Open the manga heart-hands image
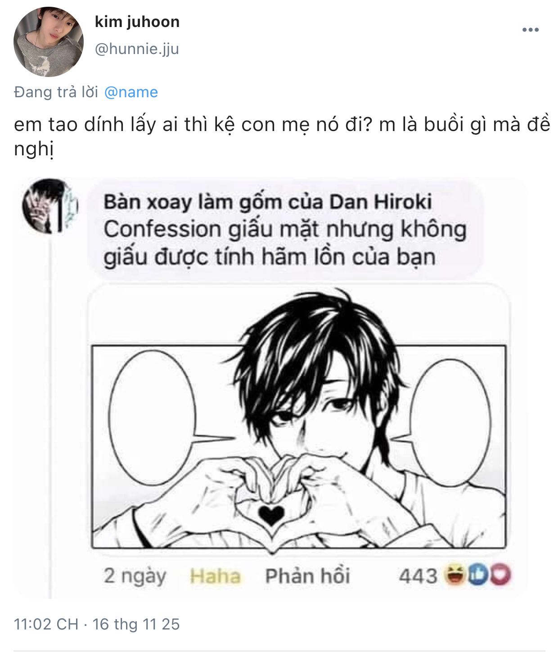Viewport: 559px width, 652px height. (x=299, y=419)
